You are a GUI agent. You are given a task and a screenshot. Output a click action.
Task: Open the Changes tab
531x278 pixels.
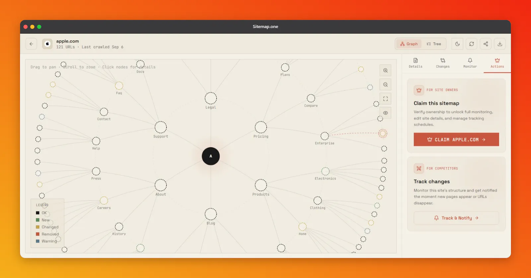tap(443, 63)
